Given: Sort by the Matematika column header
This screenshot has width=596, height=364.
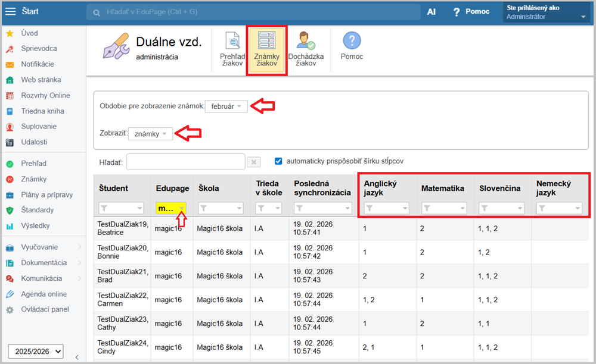Looking at the screenshot, I should (442, 189).
